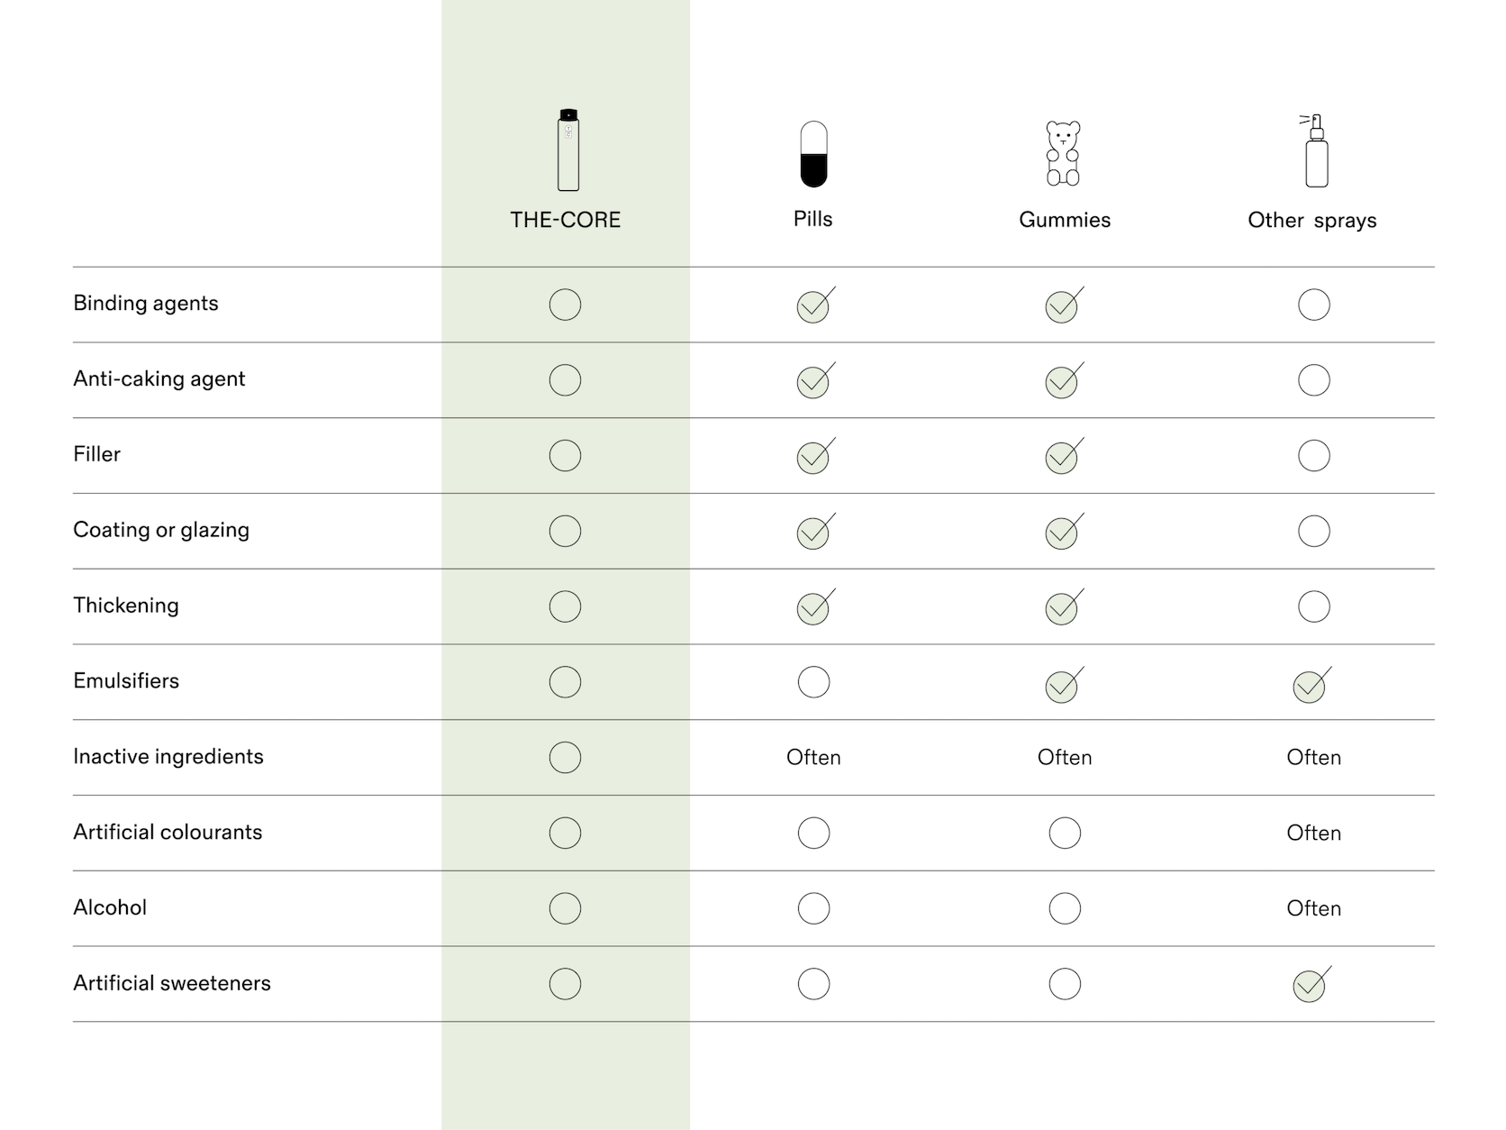Click Often under Pills for Inactive ingredients

click(x=813, y=758)
